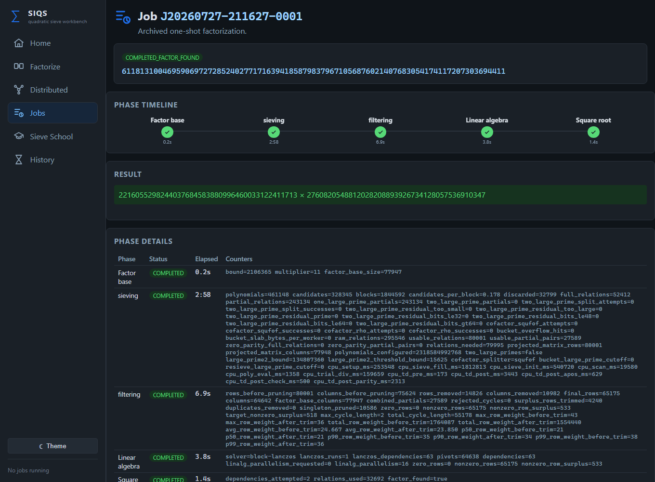Click the Linear algebra row COMPLETED badge
The height and width of the screenshot is (482, 655).
tap(168, 458)
